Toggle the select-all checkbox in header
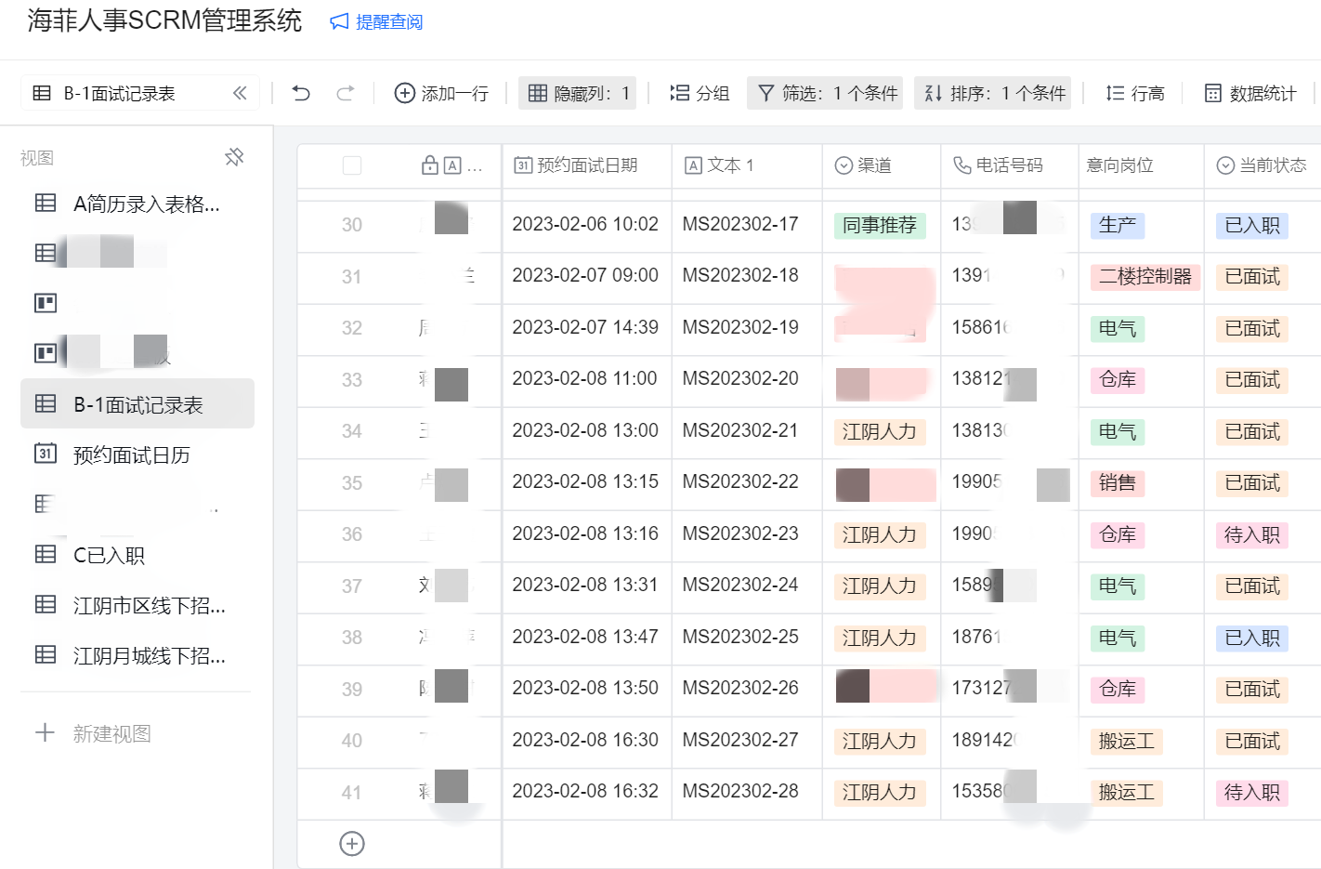Screen dimensions: 1321x869 point(352,165)
